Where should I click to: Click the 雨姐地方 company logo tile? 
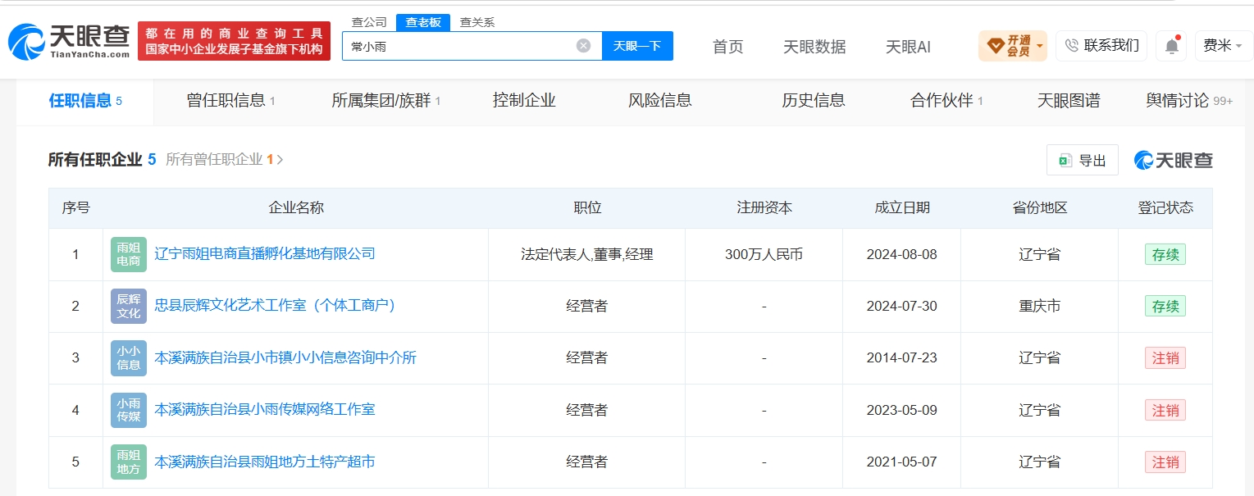(x=129, y=462)
